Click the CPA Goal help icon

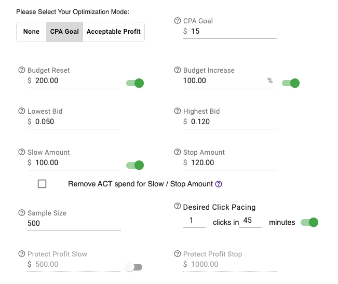pos(177,21)
